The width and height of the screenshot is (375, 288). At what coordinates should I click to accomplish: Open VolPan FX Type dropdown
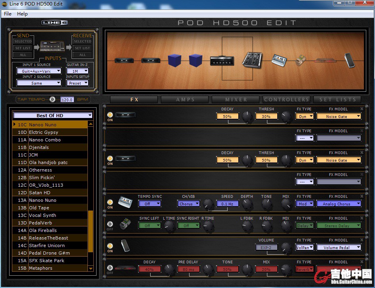305,247
